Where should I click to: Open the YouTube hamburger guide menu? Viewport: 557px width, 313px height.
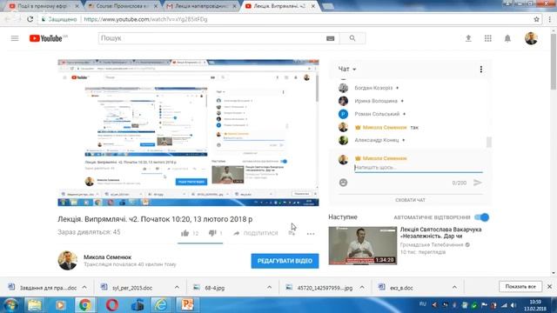point(15,38)
